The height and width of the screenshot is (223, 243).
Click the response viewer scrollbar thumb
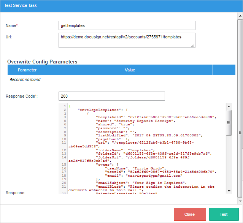(229, 122)
